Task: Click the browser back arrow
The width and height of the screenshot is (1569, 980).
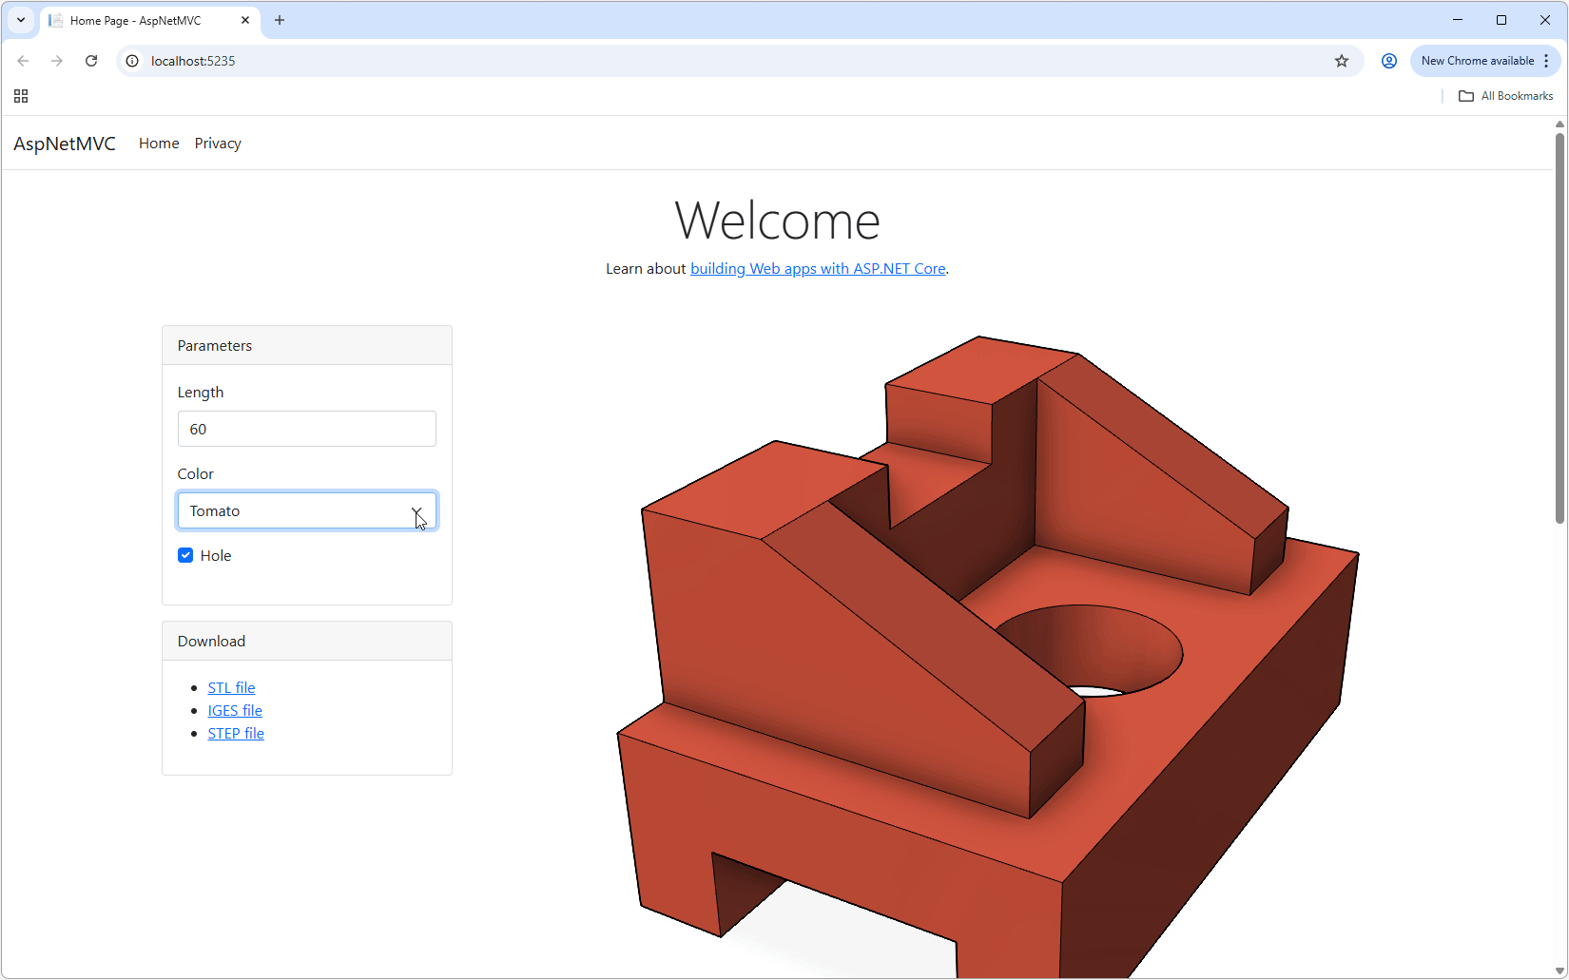Action: point(23,61)
